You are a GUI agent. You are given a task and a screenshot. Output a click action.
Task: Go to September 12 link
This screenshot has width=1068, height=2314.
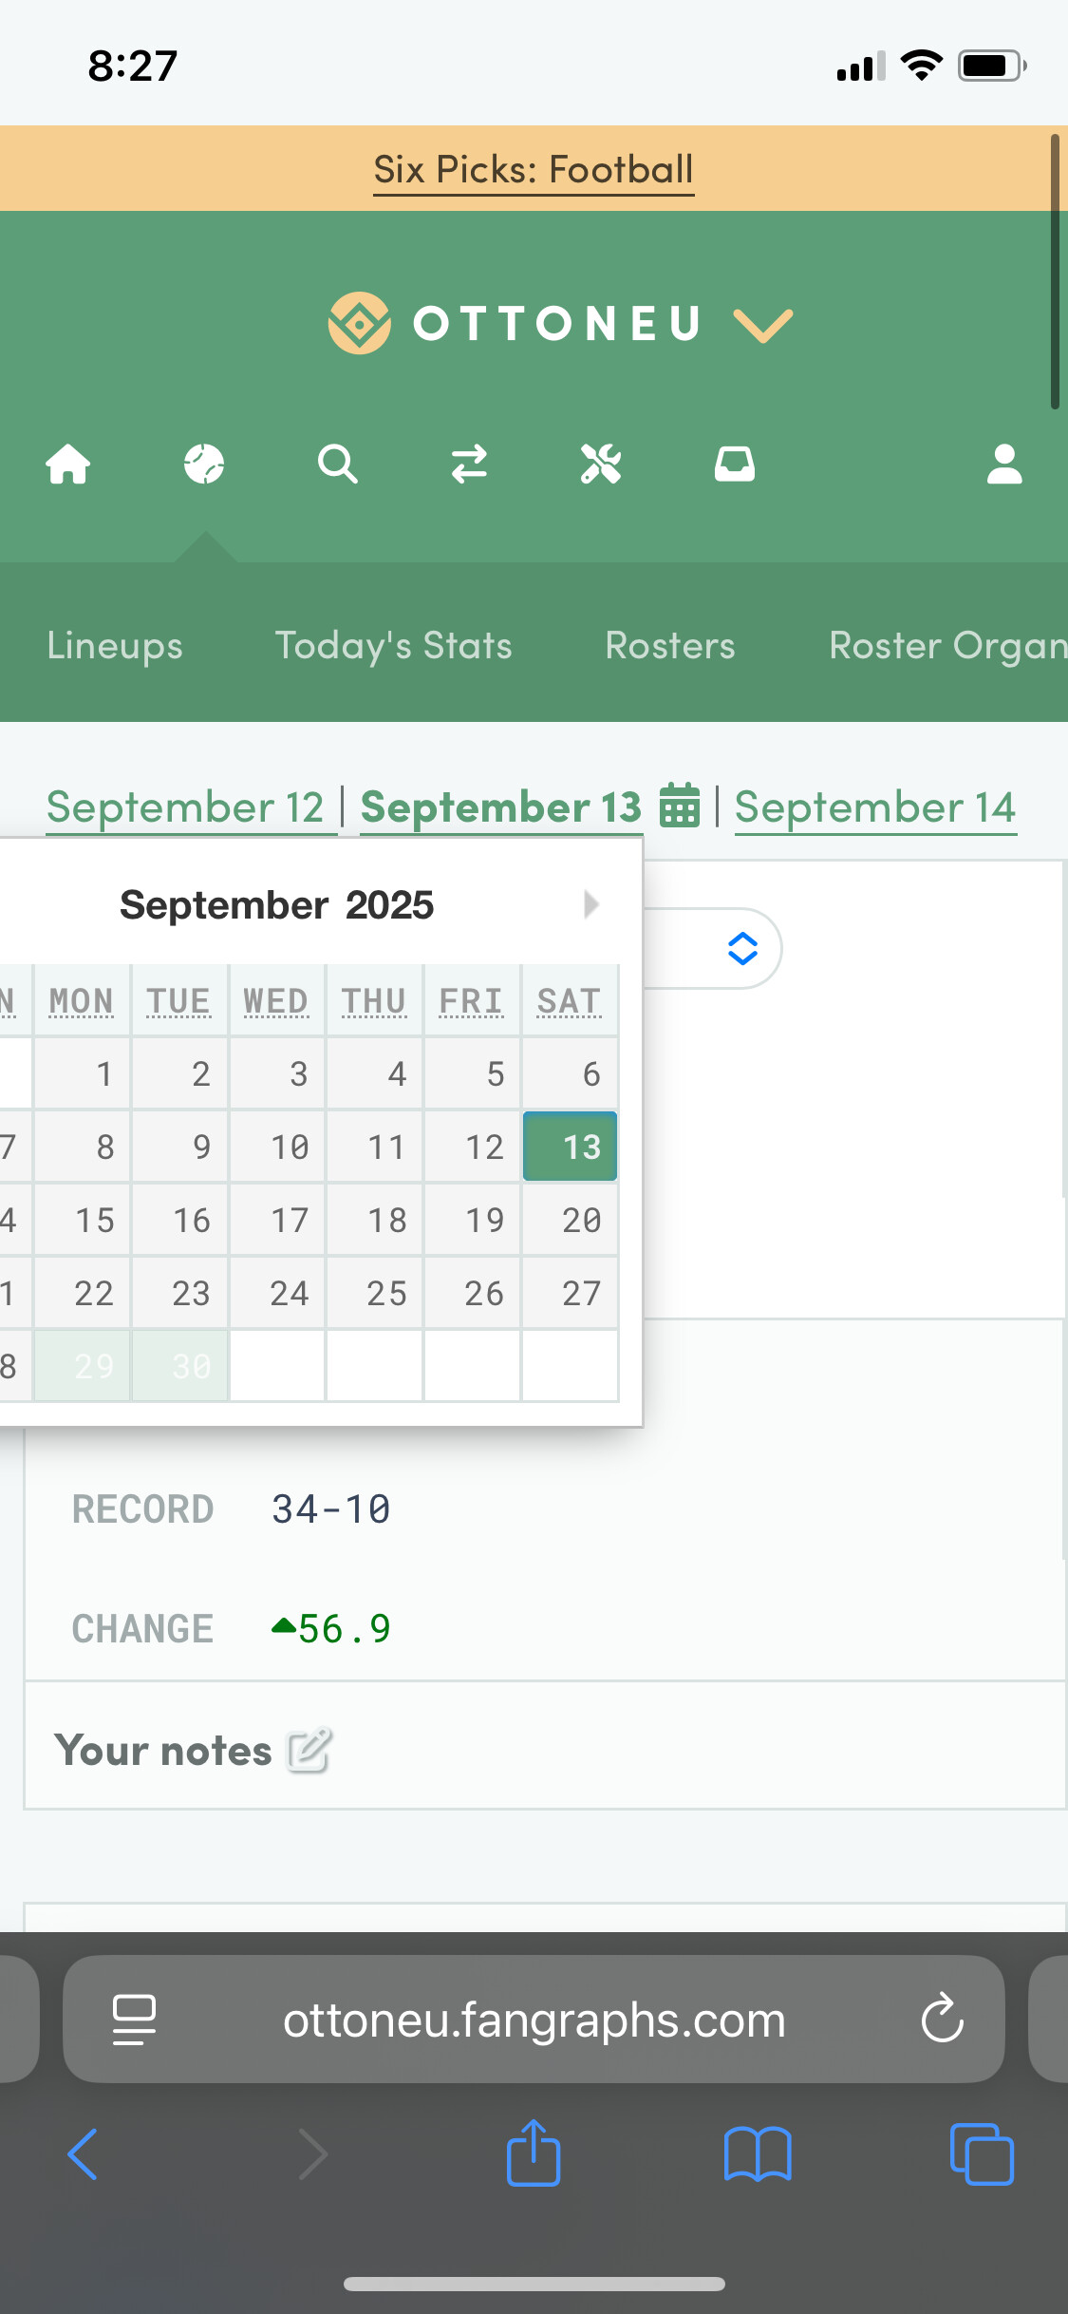186,807
